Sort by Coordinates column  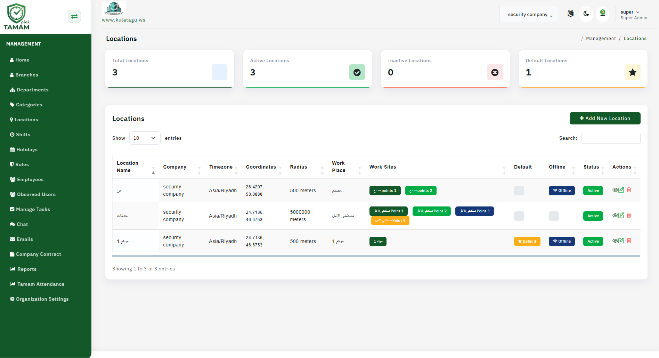(264, 167)
